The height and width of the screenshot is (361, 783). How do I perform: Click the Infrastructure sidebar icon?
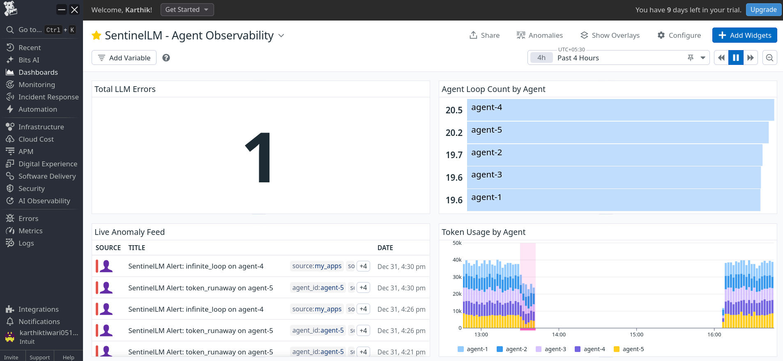coord(10,127)
